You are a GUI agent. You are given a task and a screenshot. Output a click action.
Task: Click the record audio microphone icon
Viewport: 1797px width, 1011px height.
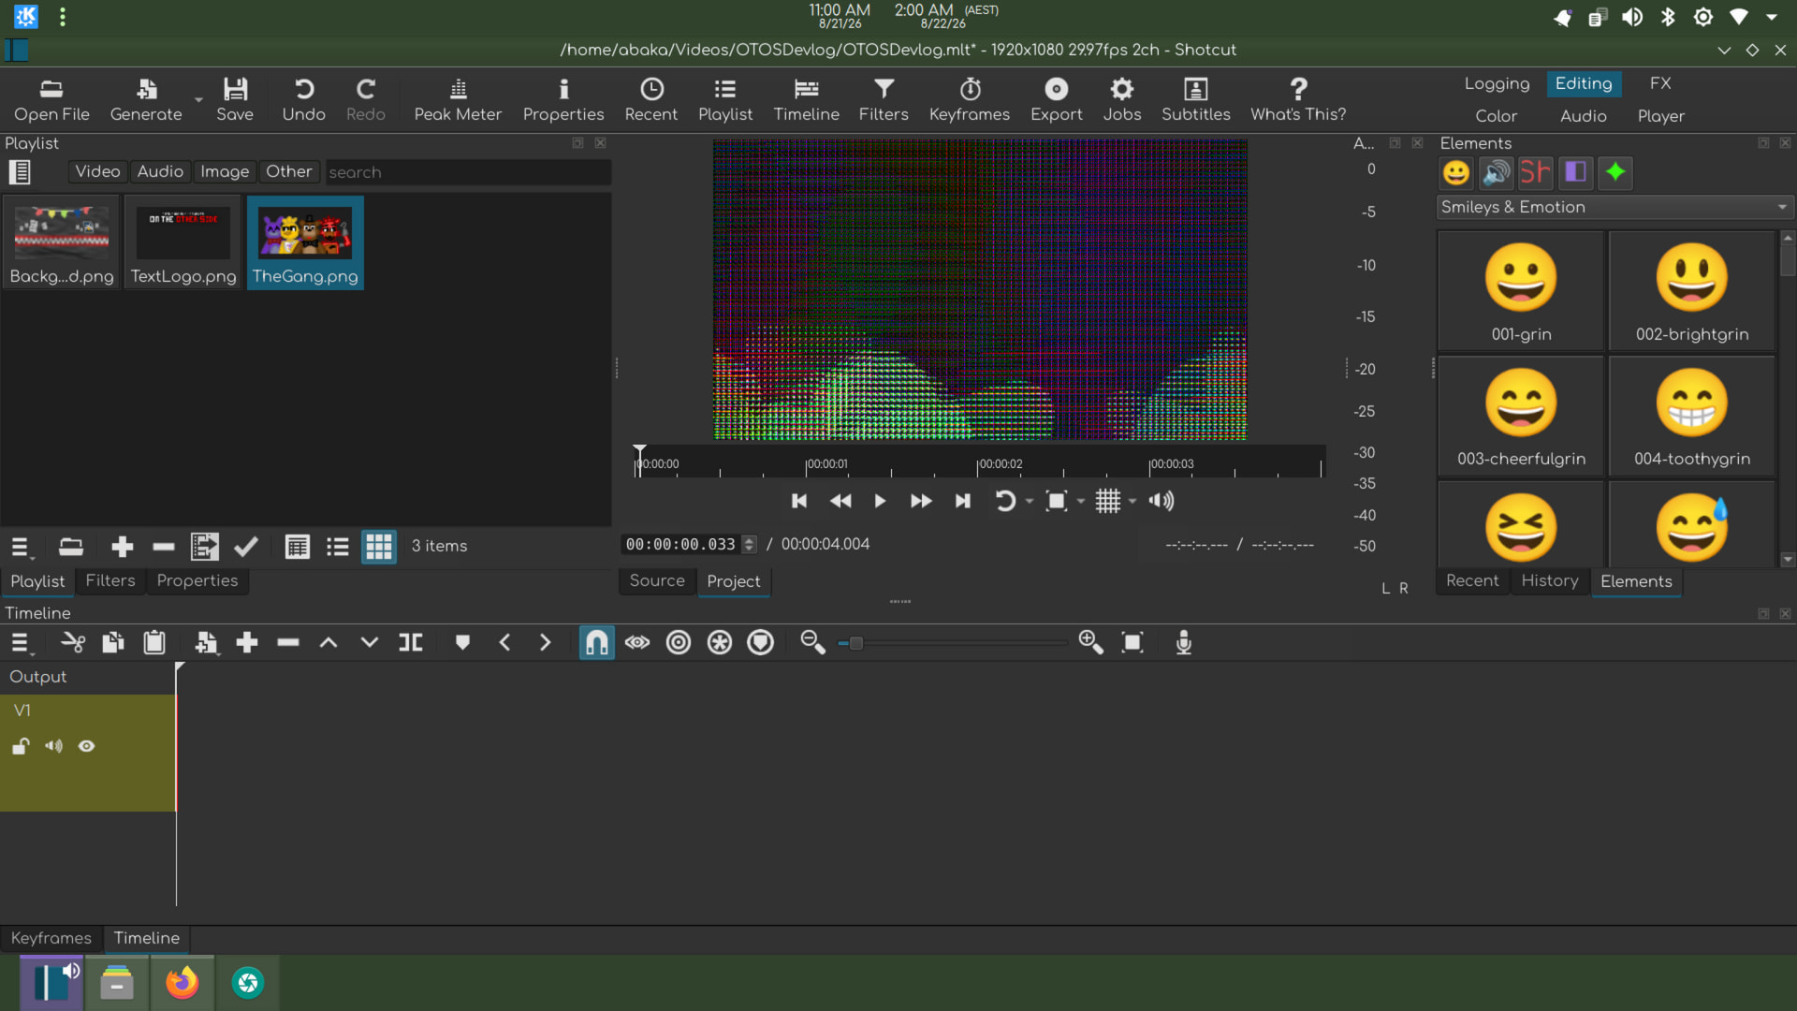[1184, 642]
